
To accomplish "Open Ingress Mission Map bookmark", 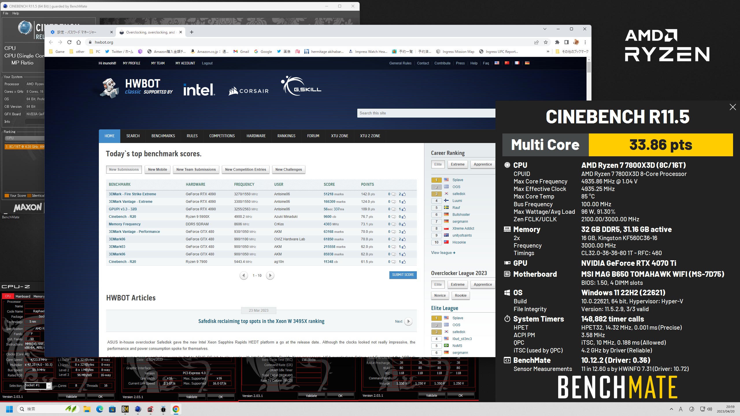I will 455,51.
